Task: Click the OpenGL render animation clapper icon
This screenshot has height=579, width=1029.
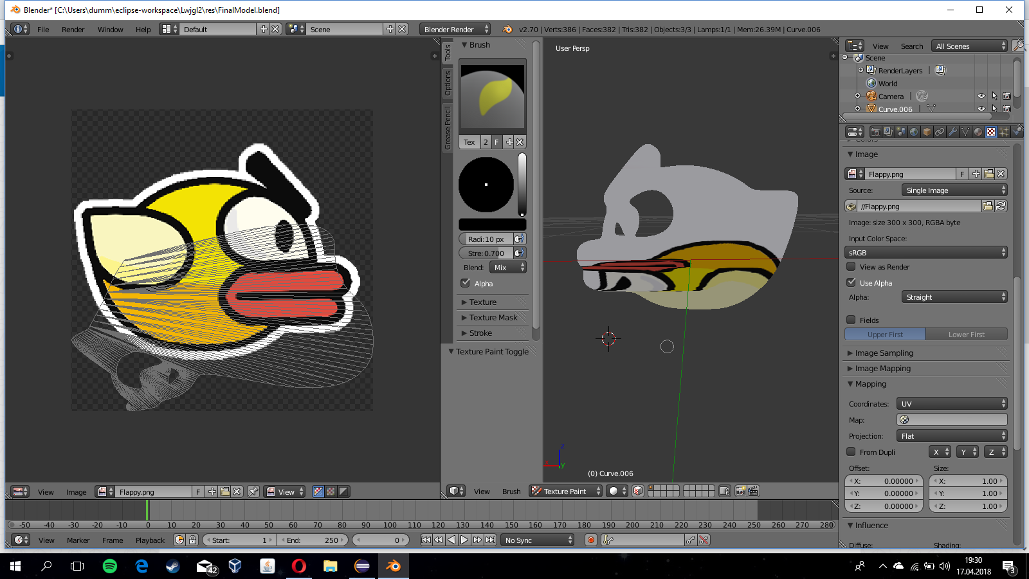Action: [x=753, y=491]
